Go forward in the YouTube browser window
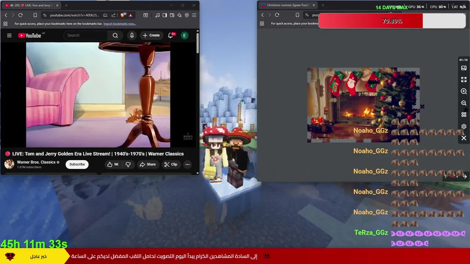Image resolution: width=470 pixels, height=264 pixels. tap(13, 15)
